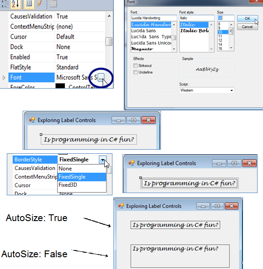Select CausesValidation in the BorderStyle grid
The height and width of the screenshot is (269, 263).
[35, 168]
